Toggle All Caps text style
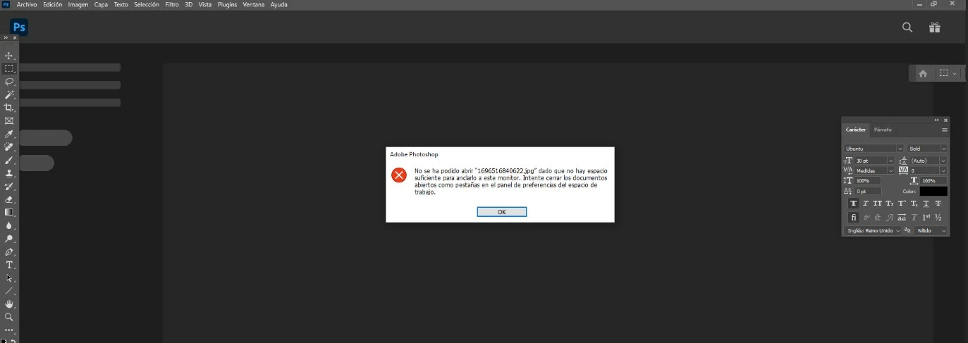The height and width of the screenshot is (343, 968). 878,204
